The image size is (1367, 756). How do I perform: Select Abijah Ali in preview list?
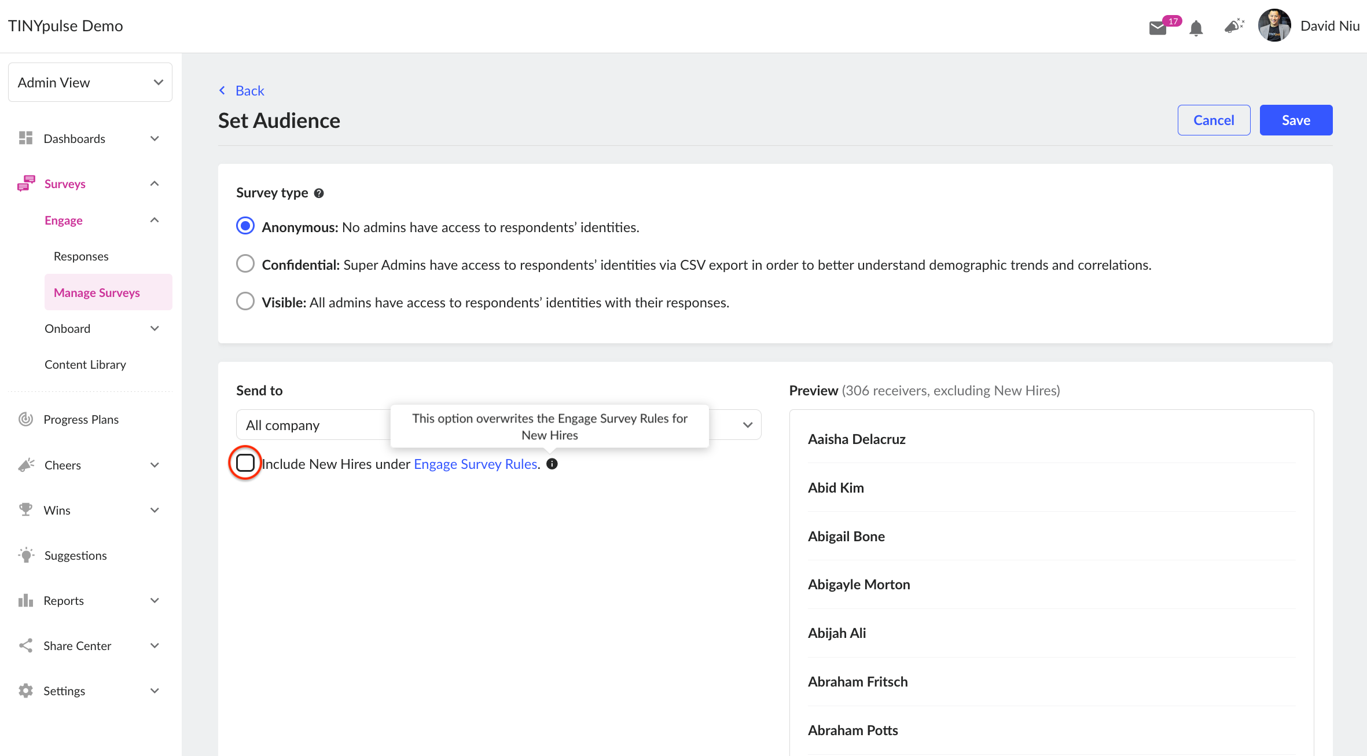click(x=837, y=633)
